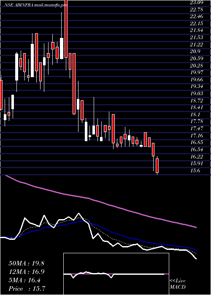This screenshot has height=295, width=211.
Task: Click the 23.09 price axis label
Action: pyautogui.click(x=197, y=3)
